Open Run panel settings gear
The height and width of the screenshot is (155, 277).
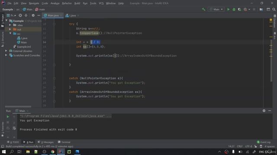(x=264, y=111)
